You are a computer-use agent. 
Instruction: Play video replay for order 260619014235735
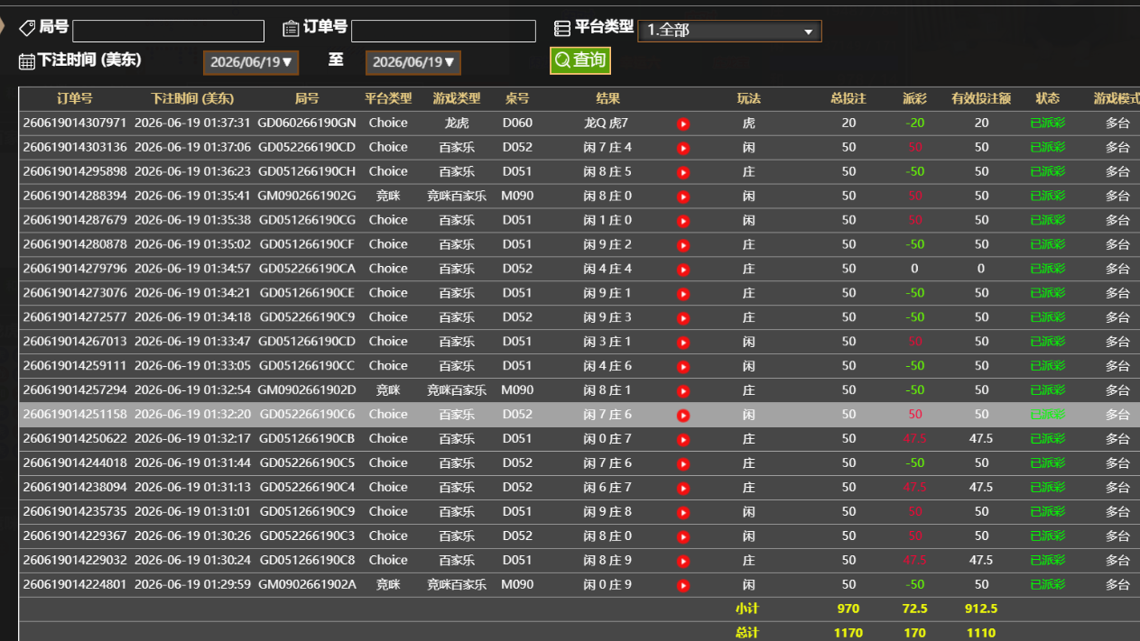683,513
